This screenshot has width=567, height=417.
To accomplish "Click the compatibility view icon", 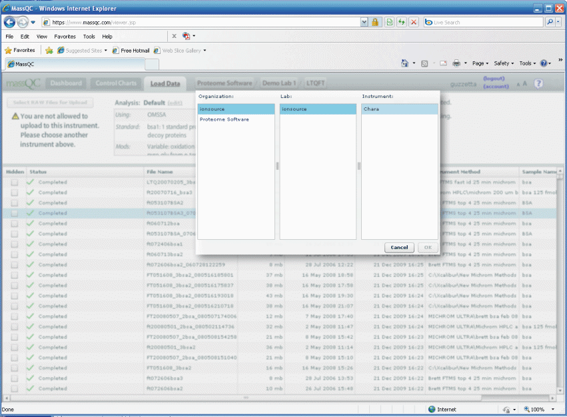I will [390, 23].
